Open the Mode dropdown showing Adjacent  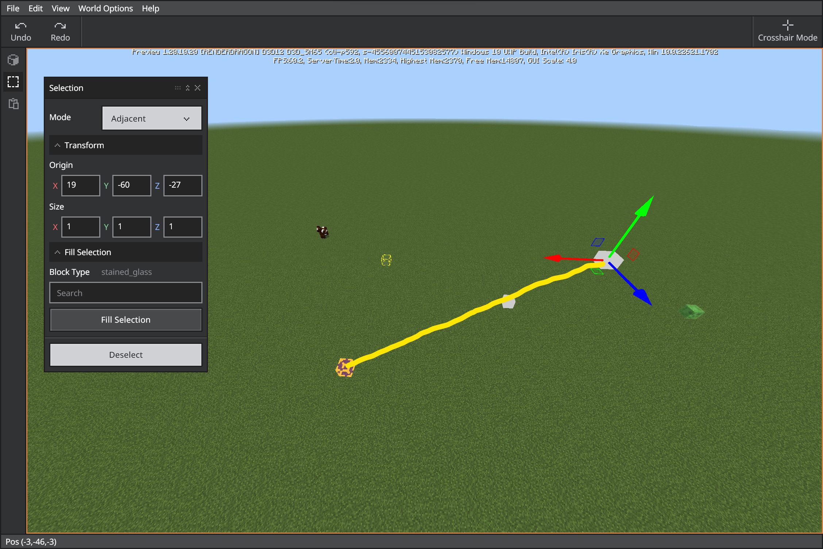pos(151,118)
